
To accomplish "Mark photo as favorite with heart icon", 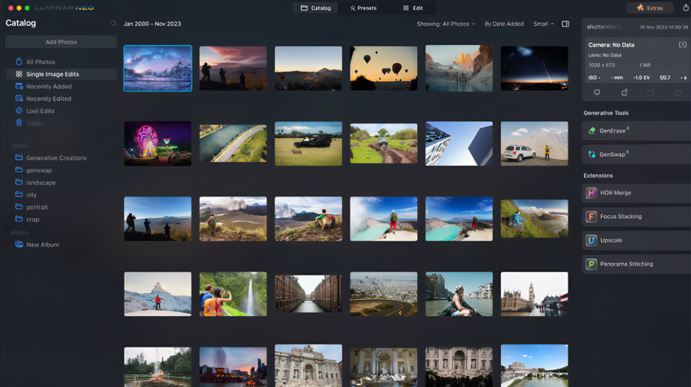I will (597, 92).
